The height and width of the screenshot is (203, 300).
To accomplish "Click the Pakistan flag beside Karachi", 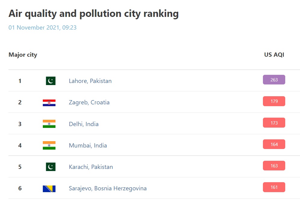I will [x=51, y=167].
